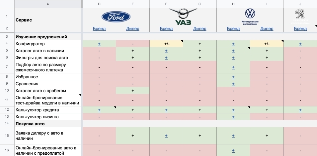Click the Volkswagen commercial vehicles logo
Screen dimensions: 317x156
(x=250, y=16)
